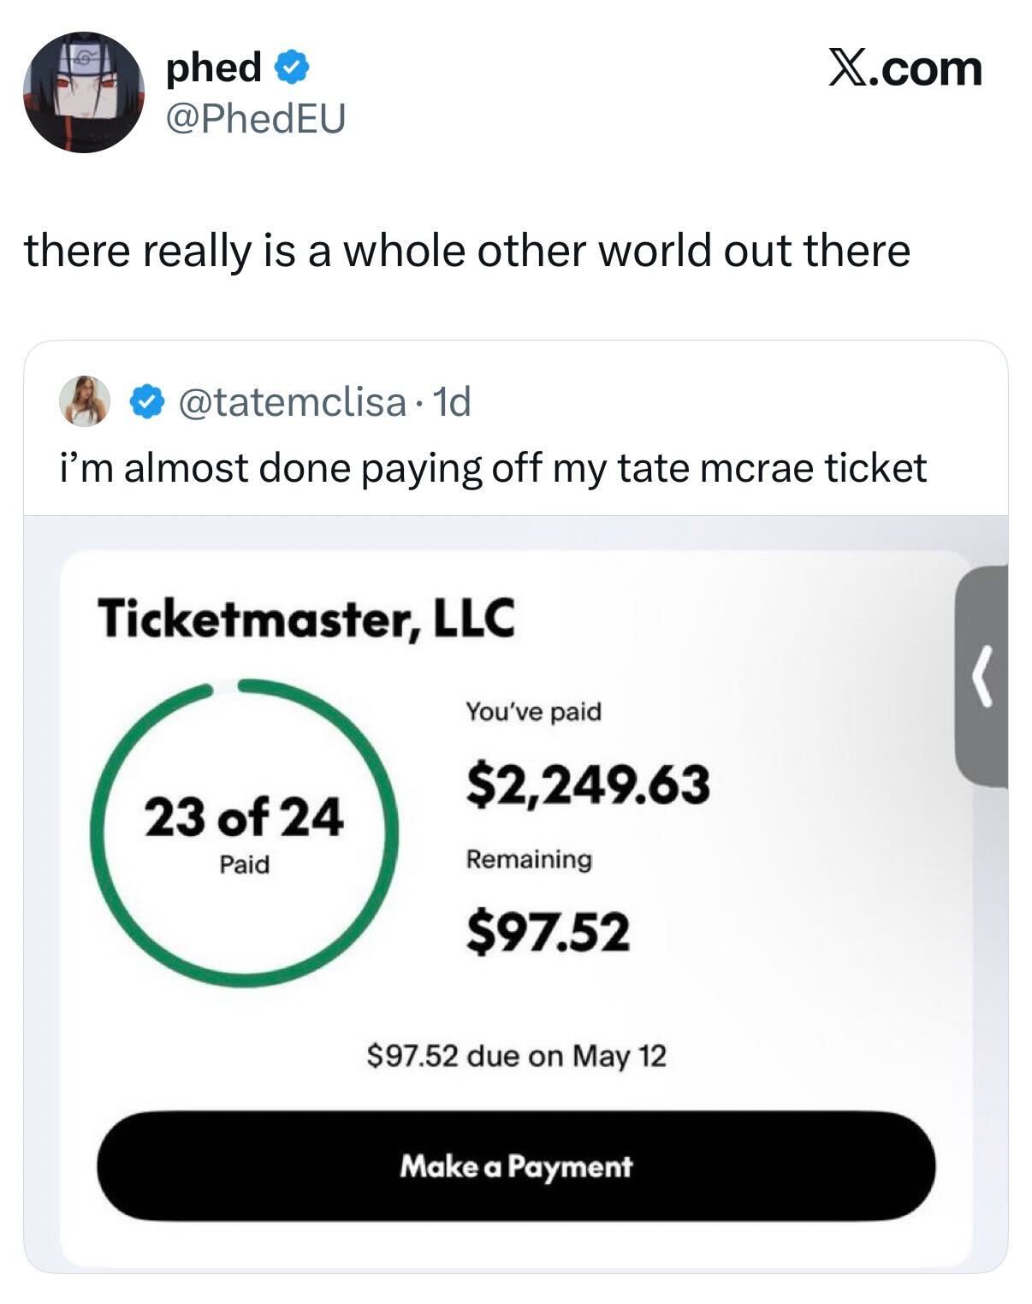Click the Ticketmaster, LLC heading

pyautogui.click(x=306, y=618)
